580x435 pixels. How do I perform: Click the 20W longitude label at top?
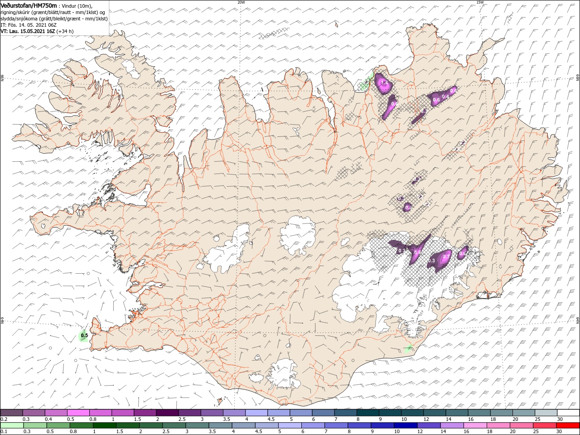241,2
